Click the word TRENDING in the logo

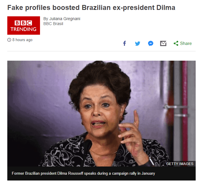23,29
